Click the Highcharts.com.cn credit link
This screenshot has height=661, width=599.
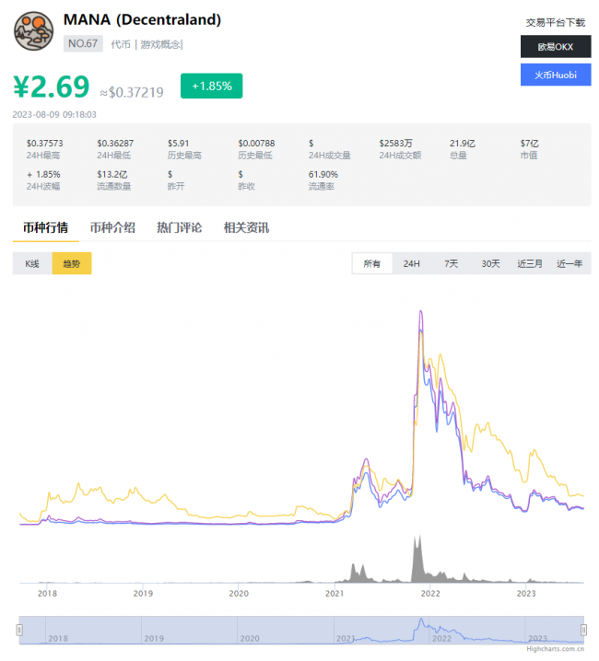point(555,649)
